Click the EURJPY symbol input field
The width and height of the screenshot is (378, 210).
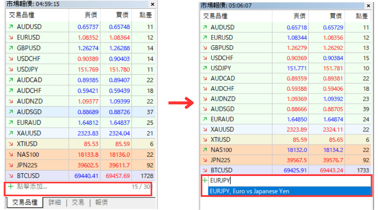pos(290,181)
